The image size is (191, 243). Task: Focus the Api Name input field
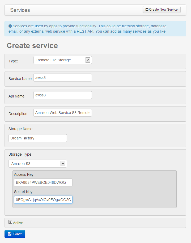(63, 95)
